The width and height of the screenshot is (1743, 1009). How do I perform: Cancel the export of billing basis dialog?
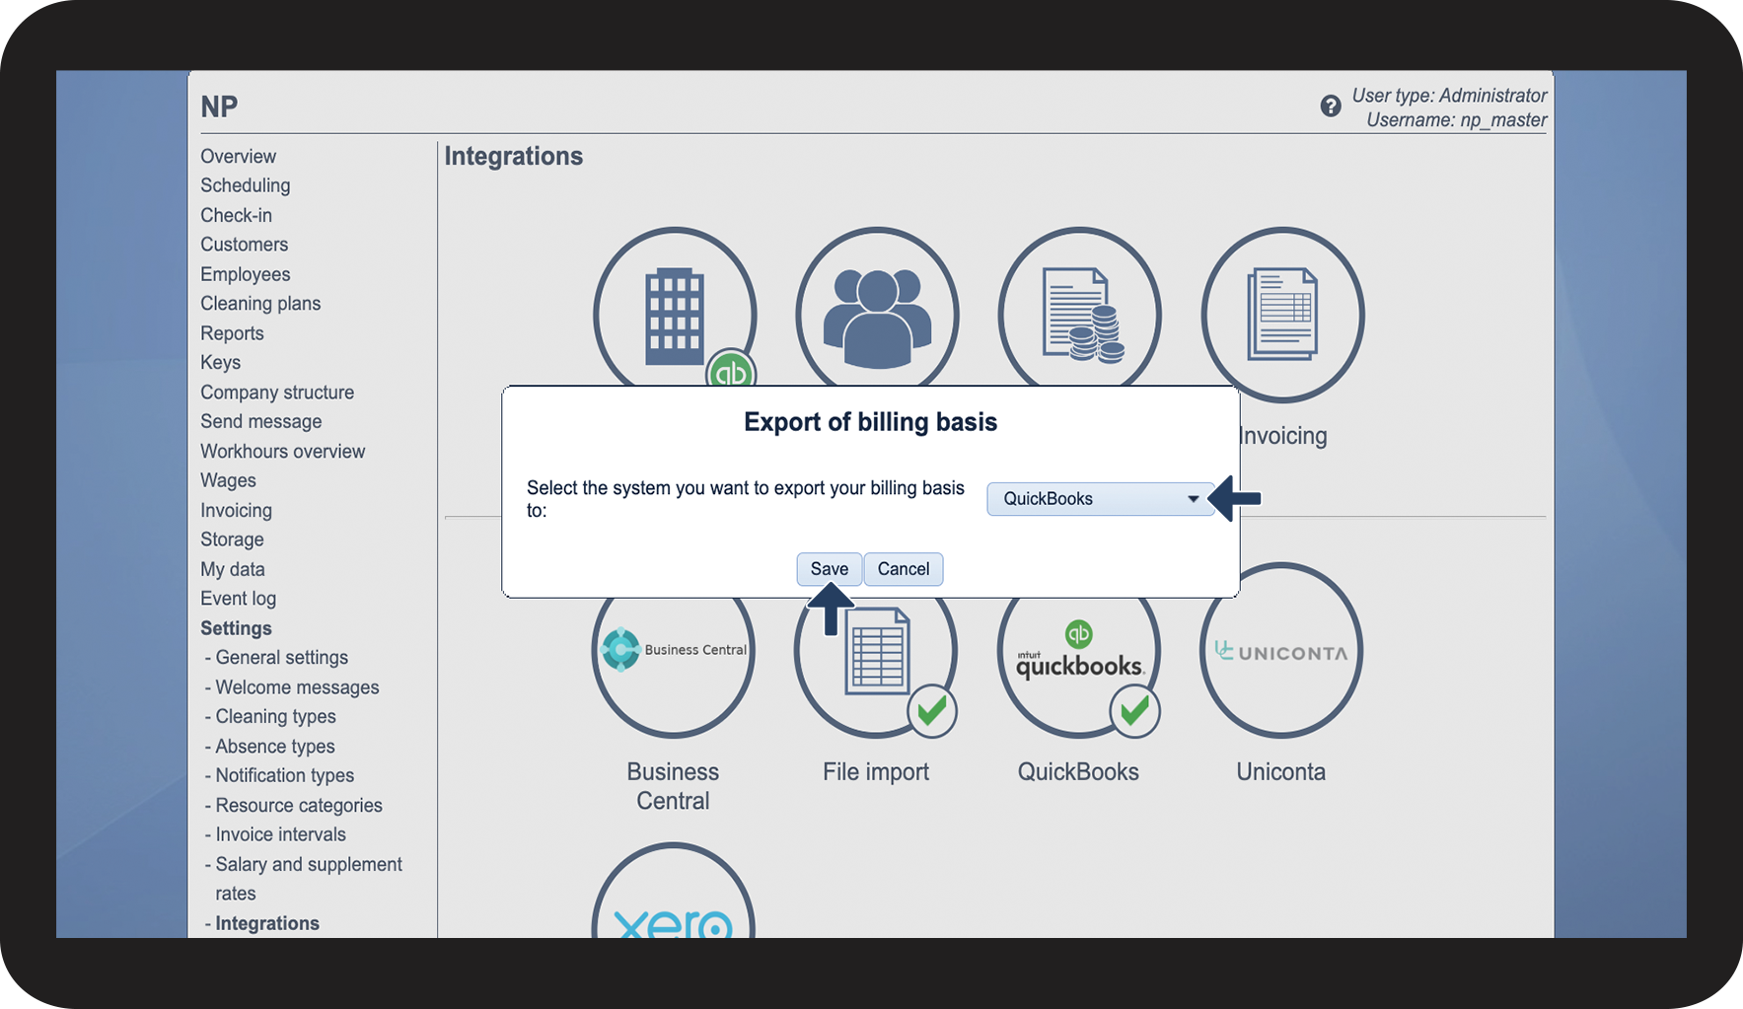[x=904, y=569]
